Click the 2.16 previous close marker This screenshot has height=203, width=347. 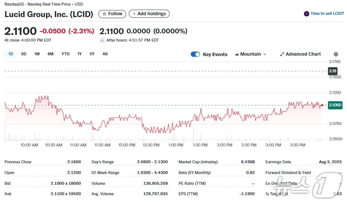tap(333, 71)
